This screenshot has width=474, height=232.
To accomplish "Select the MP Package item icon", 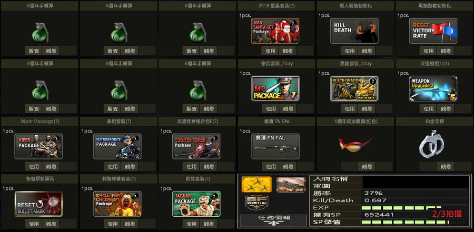I will (x=275, y=88).
